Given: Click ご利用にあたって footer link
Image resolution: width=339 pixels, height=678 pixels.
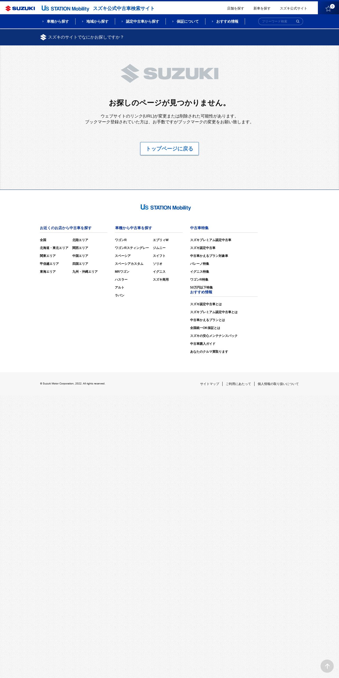Looking at the screenshot, I should (238, 384).
